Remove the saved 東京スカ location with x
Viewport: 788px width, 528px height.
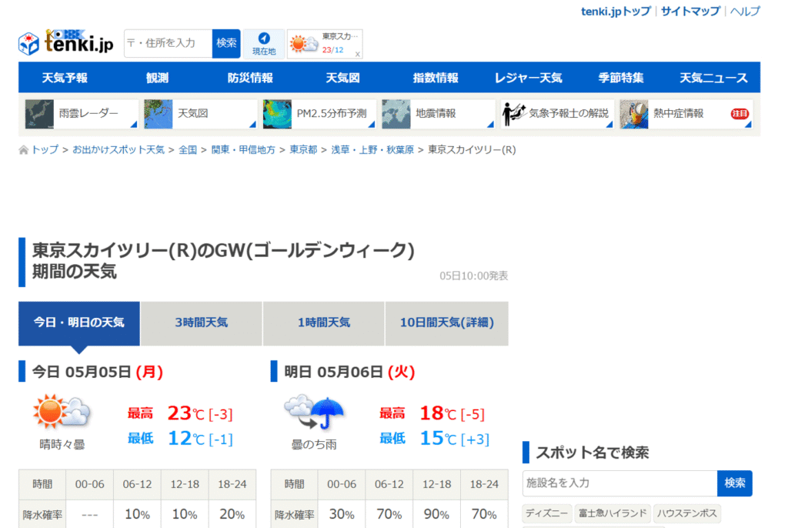click(357, 54)
